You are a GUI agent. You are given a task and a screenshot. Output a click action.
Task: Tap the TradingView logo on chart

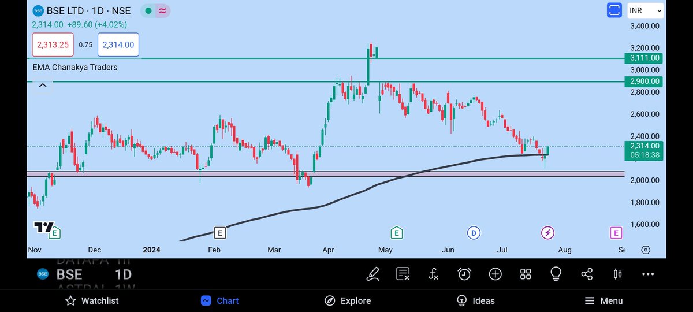[43, 227]
